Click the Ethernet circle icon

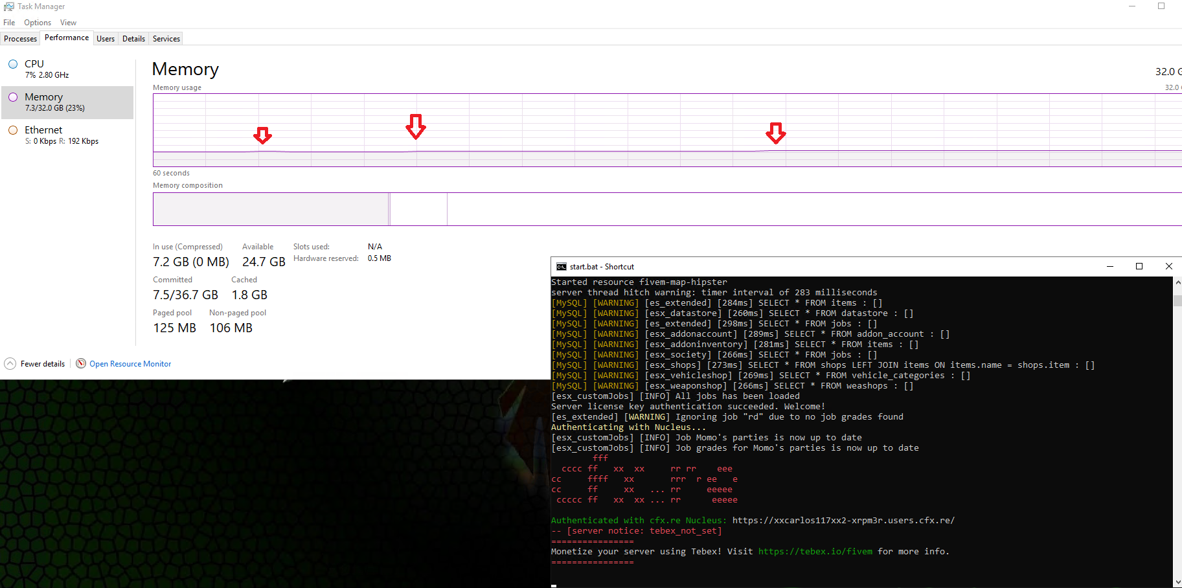click(13, 130)
